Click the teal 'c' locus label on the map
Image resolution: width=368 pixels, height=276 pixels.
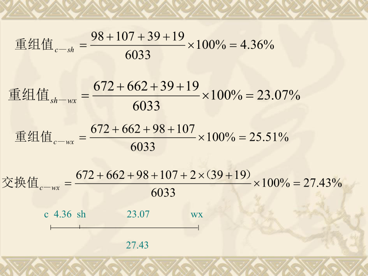[46, 214]
